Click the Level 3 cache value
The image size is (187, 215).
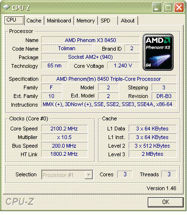coord(153,154)
